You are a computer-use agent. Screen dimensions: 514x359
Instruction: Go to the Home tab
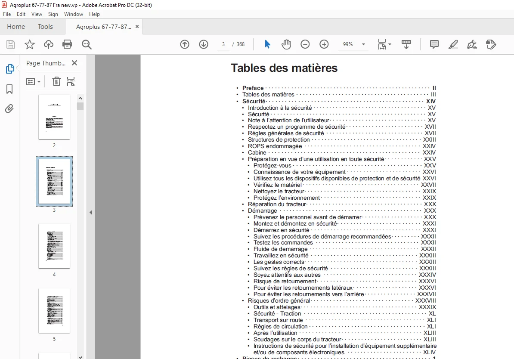[x=16, y=27]
